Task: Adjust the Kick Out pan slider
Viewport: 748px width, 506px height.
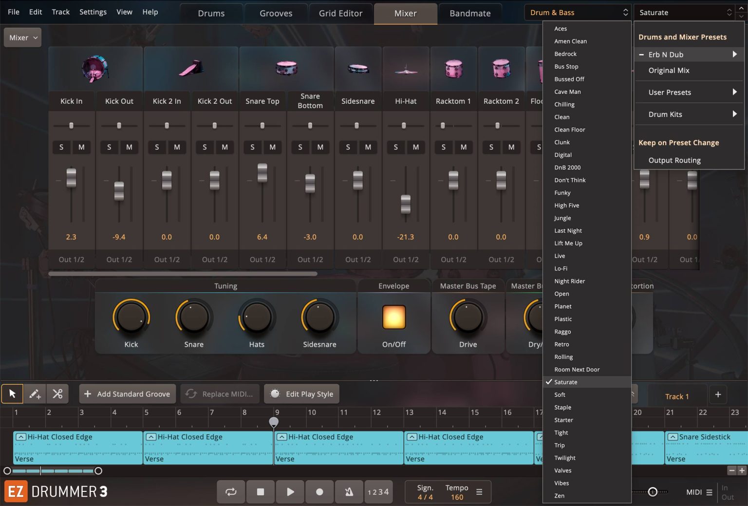Action: [119, 126]
